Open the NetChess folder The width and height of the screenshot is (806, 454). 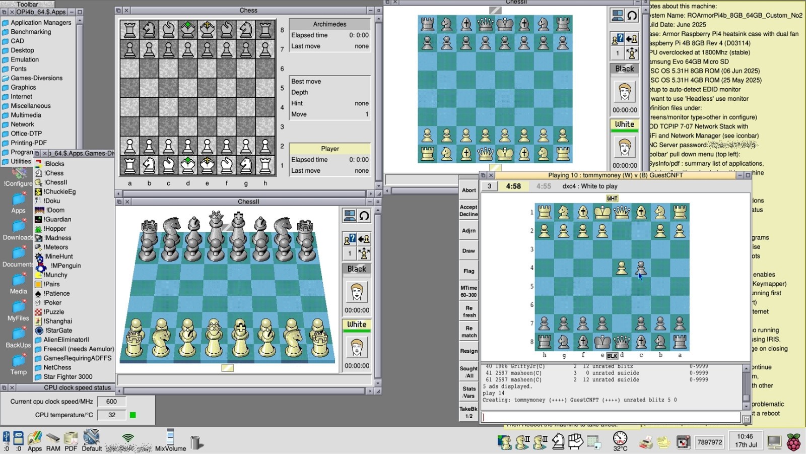coord(57,367)
